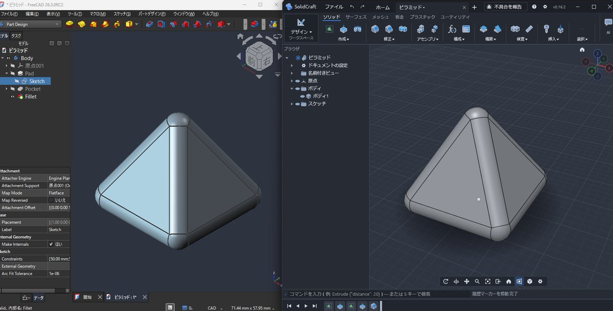Open the Part Design workbench dropdown
The height and width of the screenshot is (311, 613).
click(31, 24)
